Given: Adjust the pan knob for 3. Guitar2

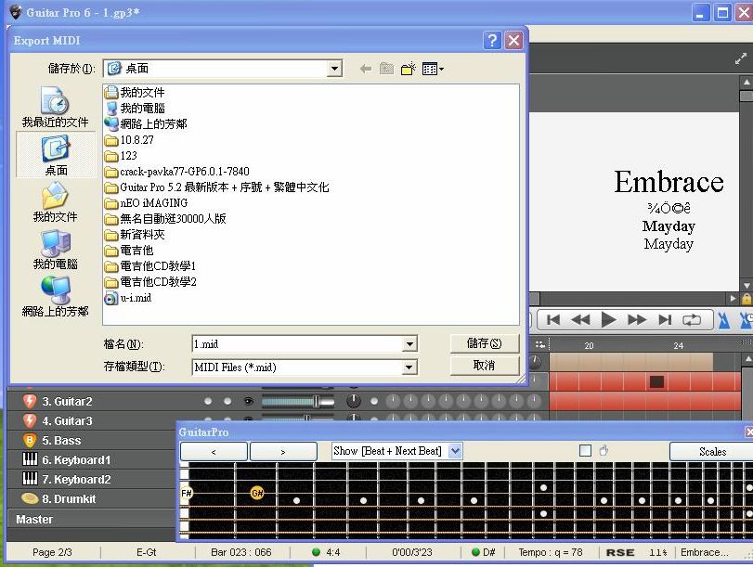Looking at the screenshot, I should [x=354, y=400].
